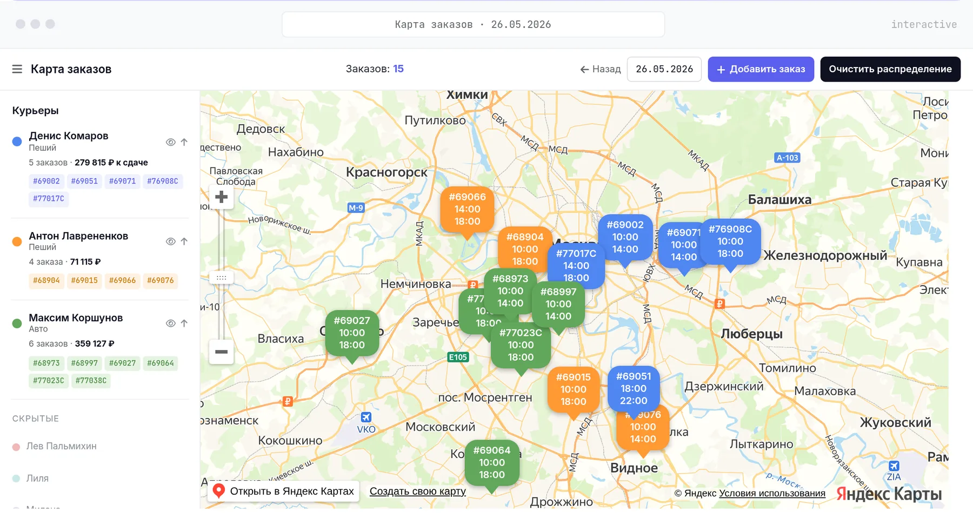Click blue map marker #77017C
The width and height of the screenshot is (973, 526).
(576, 266)
